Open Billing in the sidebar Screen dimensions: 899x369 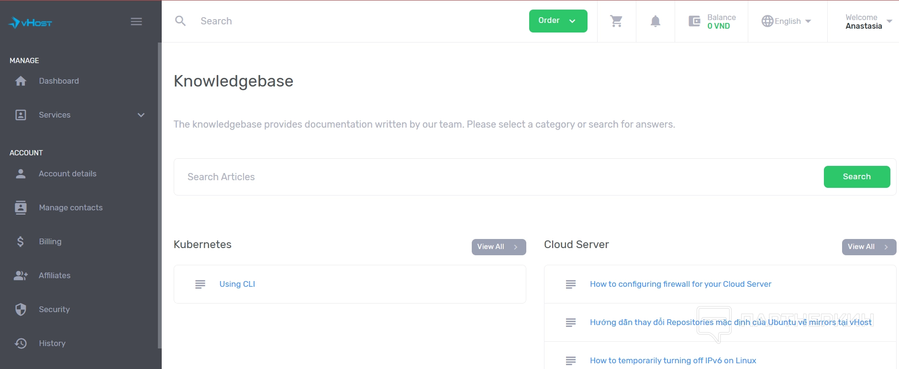coord(50,242)
